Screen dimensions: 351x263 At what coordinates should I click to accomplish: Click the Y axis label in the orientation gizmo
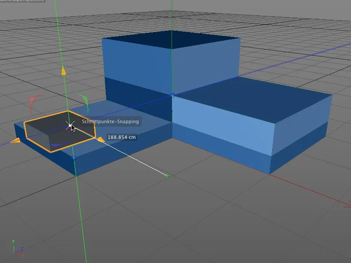coord(13,240)
